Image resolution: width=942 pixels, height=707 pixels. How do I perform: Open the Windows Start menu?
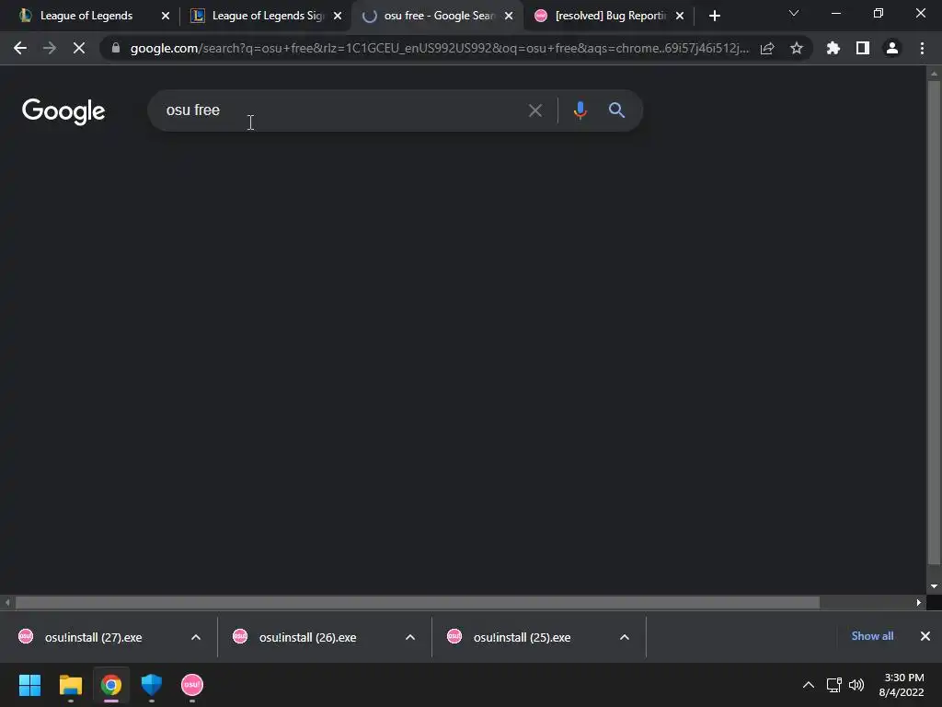click(x=29, y=685)
